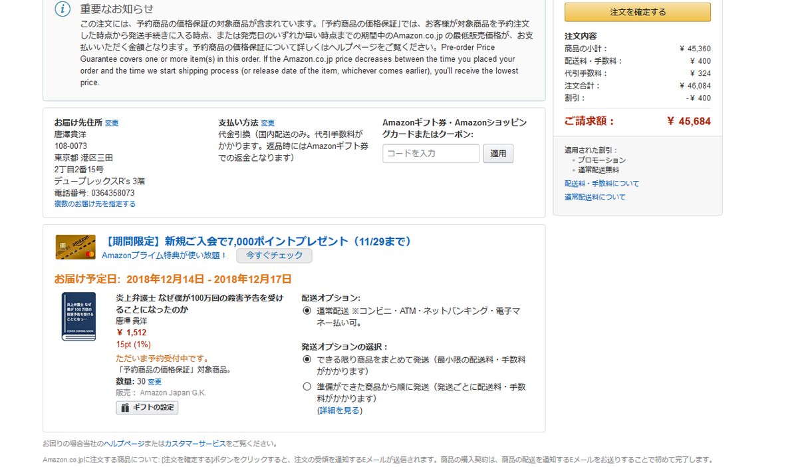Focus the コードを入力 coupon field

pos(431,154)
